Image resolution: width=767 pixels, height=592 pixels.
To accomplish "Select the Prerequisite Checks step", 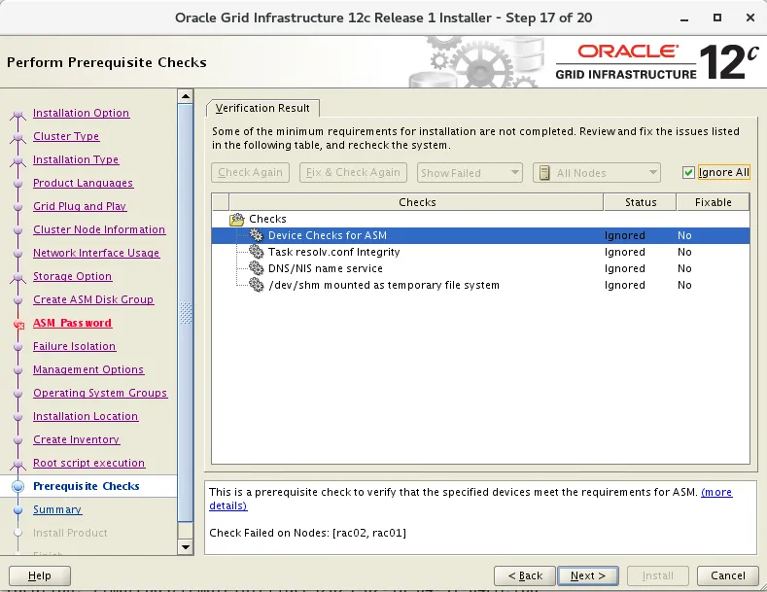I will coord(87,486).
